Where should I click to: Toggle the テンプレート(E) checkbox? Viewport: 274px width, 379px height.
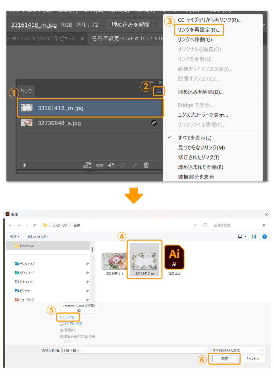[x=62, y=324]
